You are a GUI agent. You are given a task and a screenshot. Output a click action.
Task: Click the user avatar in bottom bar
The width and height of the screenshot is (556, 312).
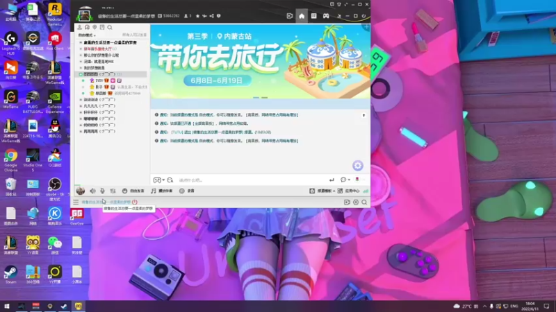pos(81,191)
